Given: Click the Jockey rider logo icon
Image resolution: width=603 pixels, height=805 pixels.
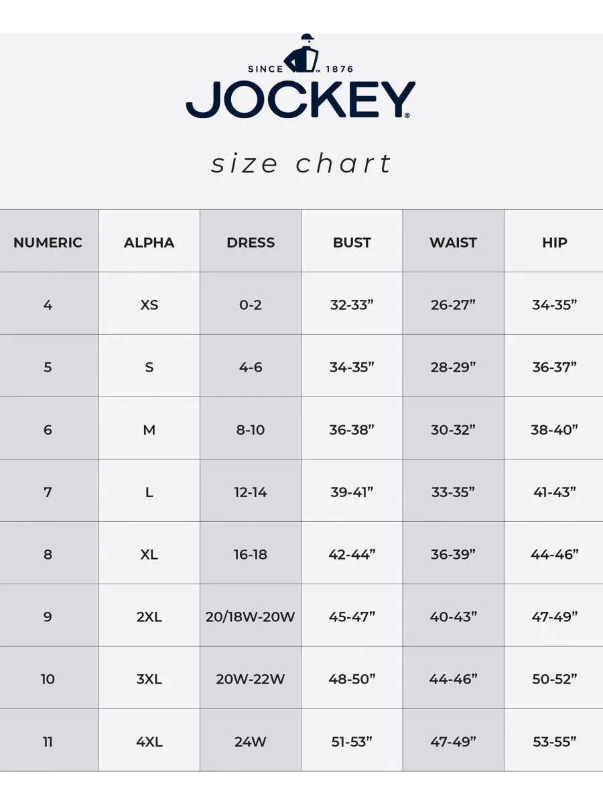Looking at the screenshot, I should pos(301,53).
